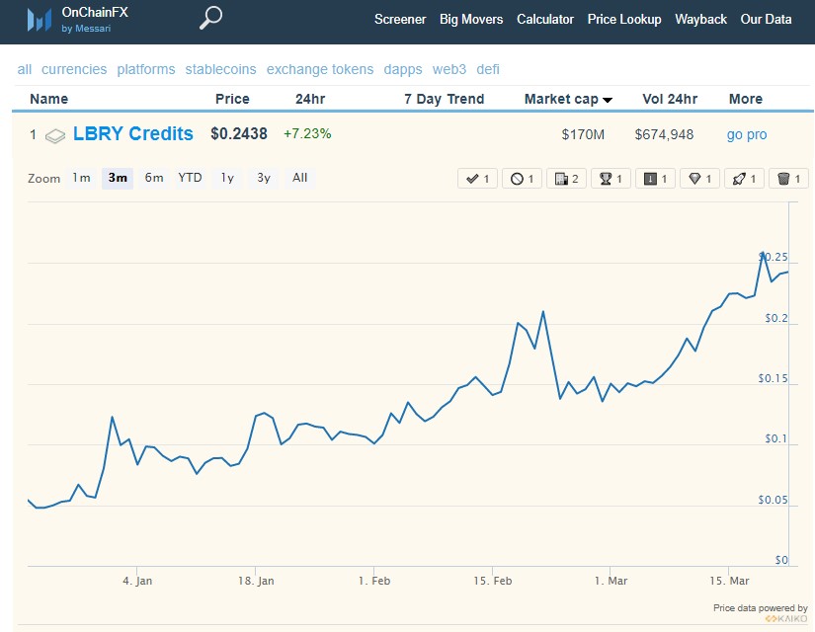Click the $0.2438 price value
The width and height of the screenshot is (815, 632).
coord(239,134)
